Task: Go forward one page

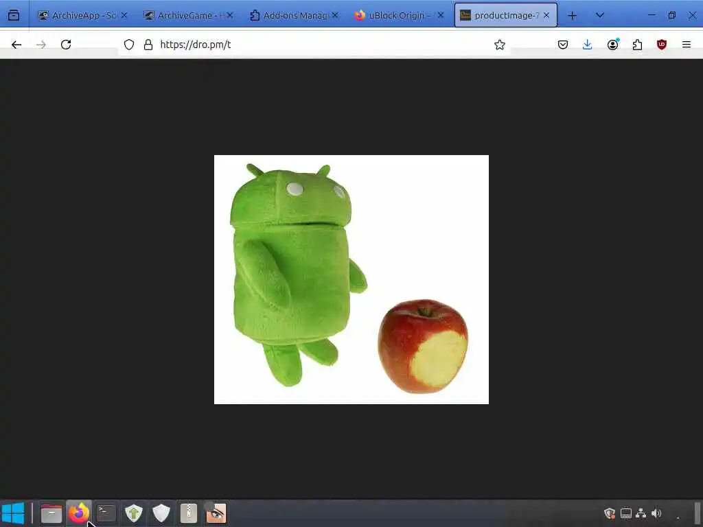Action: (x=41, y=45)
